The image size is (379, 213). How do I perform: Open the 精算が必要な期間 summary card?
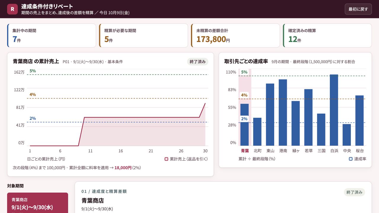pos(143,35)
